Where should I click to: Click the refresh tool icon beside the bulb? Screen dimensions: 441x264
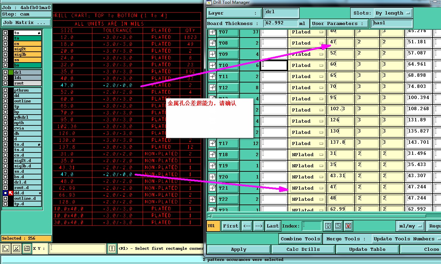click(338, 226)
